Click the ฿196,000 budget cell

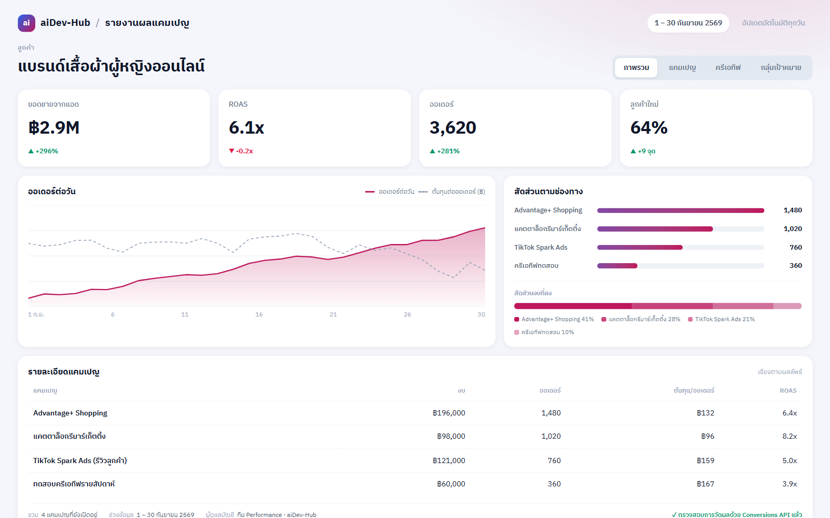tap(449, 413)
